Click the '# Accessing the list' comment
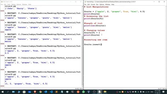The width and height of the screenshot is (167, 94). pyautogui.click(x=96, y=16)
